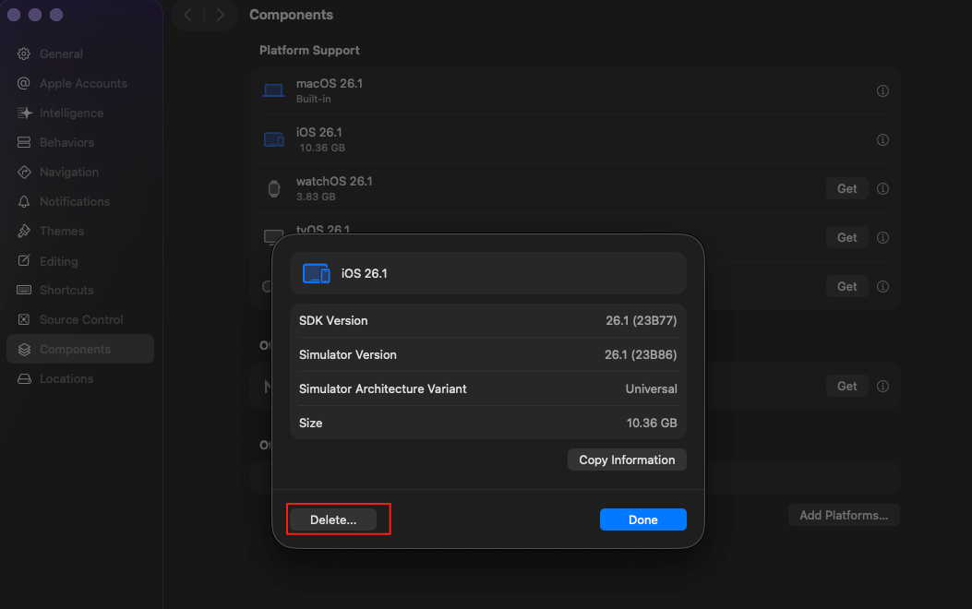
Task: Click Get button for watchOS 26.1
Action: click(x=846, y=188)
